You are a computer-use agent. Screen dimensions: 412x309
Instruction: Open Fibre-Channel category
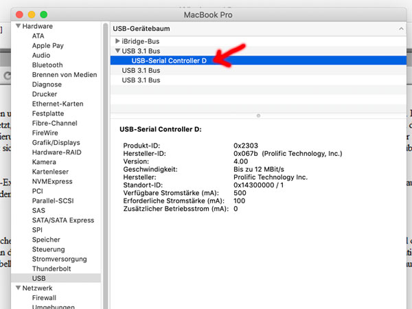(55, 123)
